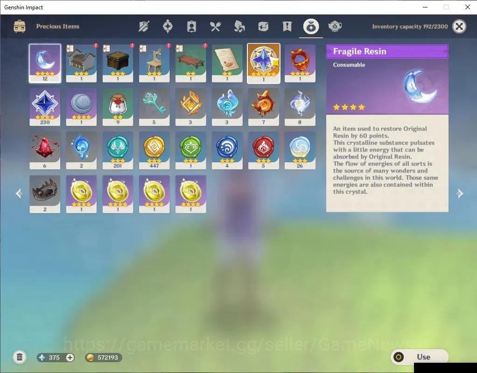Screen dimensions: 477x373
Task: Select the red Pyro Sigil with count 5
Action: click(x=263, y=151)
